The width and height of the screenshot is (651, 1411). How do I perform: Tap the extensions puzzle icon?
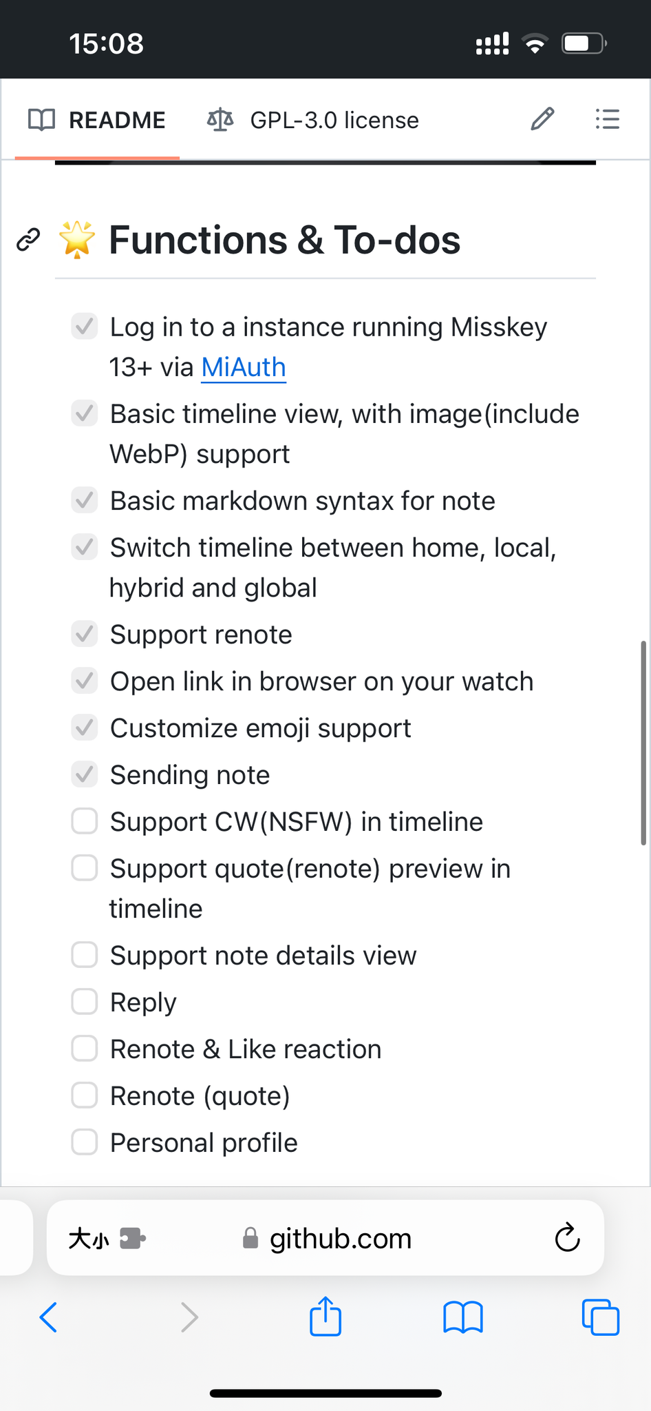132,1238
